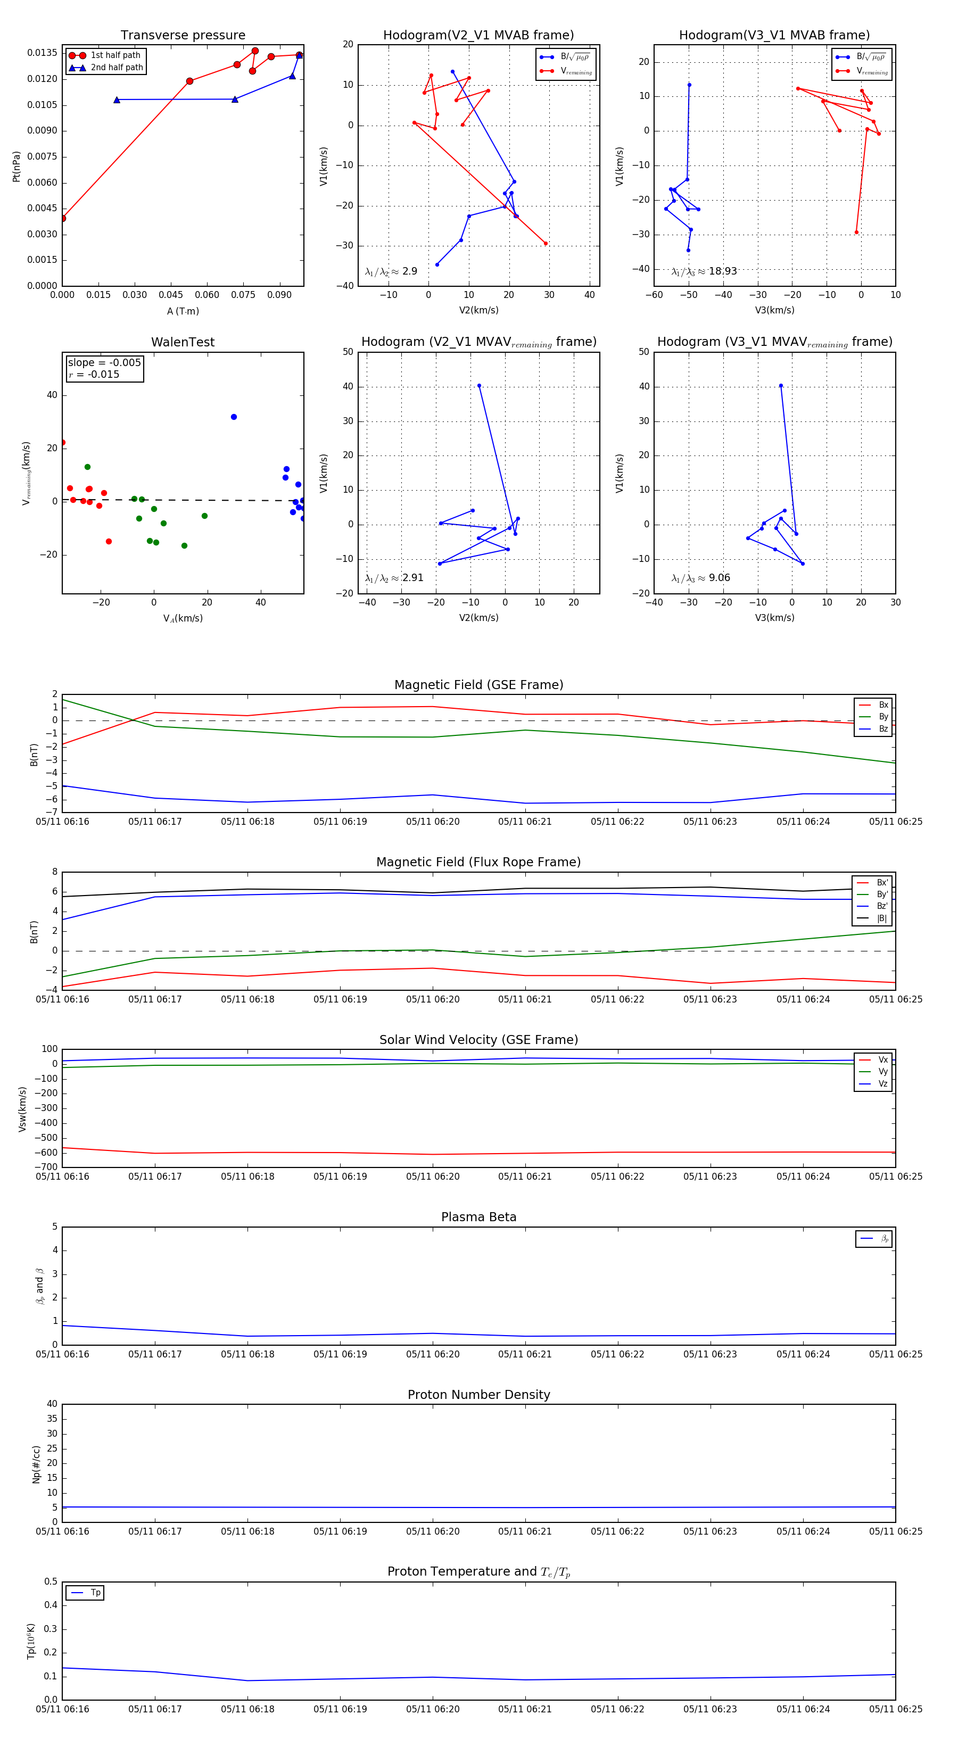
Task: Click the 'V_A(km/s)' axis label under WalenTest
Action: click(x=183, y=618)
